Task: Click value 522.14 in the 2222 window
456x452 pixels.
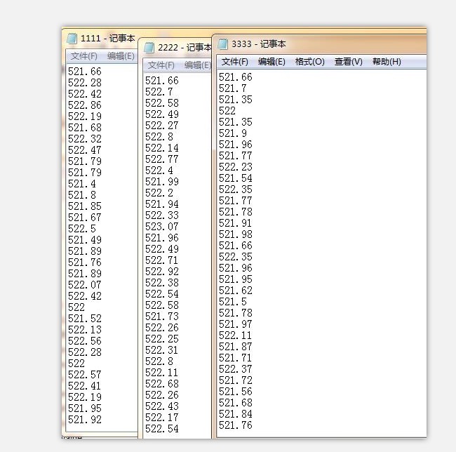Action: [161, 148]
